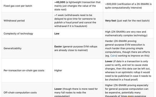Click the 'Off-chain computation costs' row label

click(x=20, y=93)
